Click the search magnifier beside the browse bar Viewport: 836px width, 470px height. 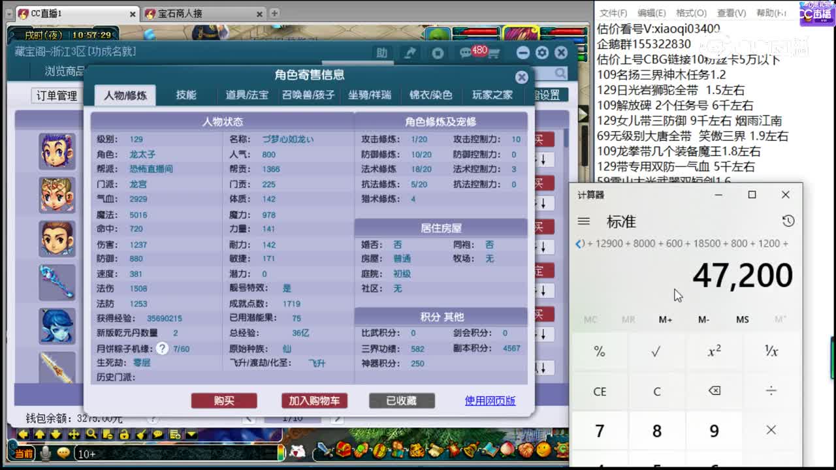(559, 73)
